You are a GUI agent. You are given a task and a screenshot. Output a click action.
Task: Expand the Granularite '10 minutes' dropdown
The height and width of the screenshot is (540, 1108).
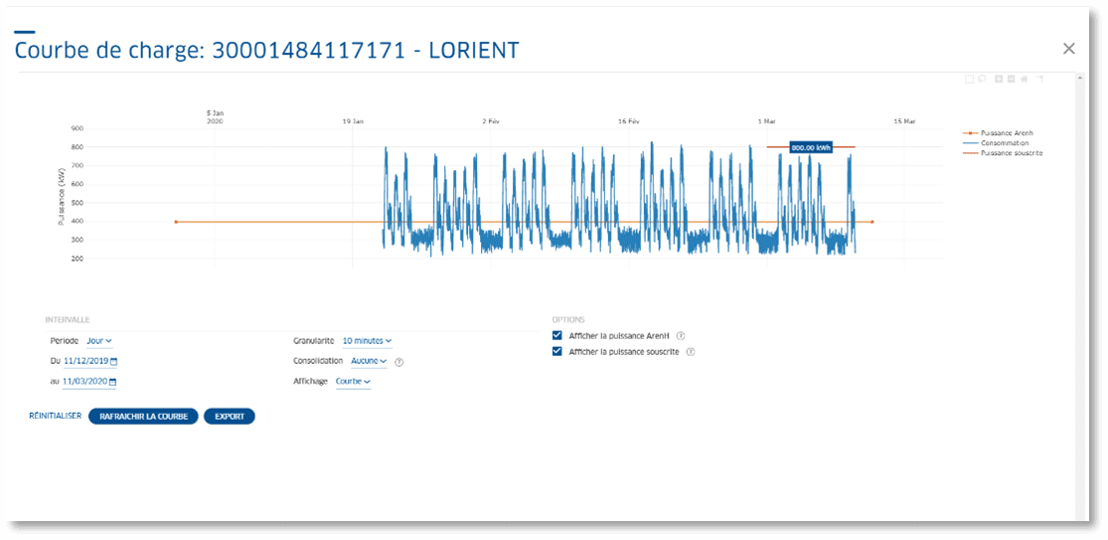coord(367,341)
